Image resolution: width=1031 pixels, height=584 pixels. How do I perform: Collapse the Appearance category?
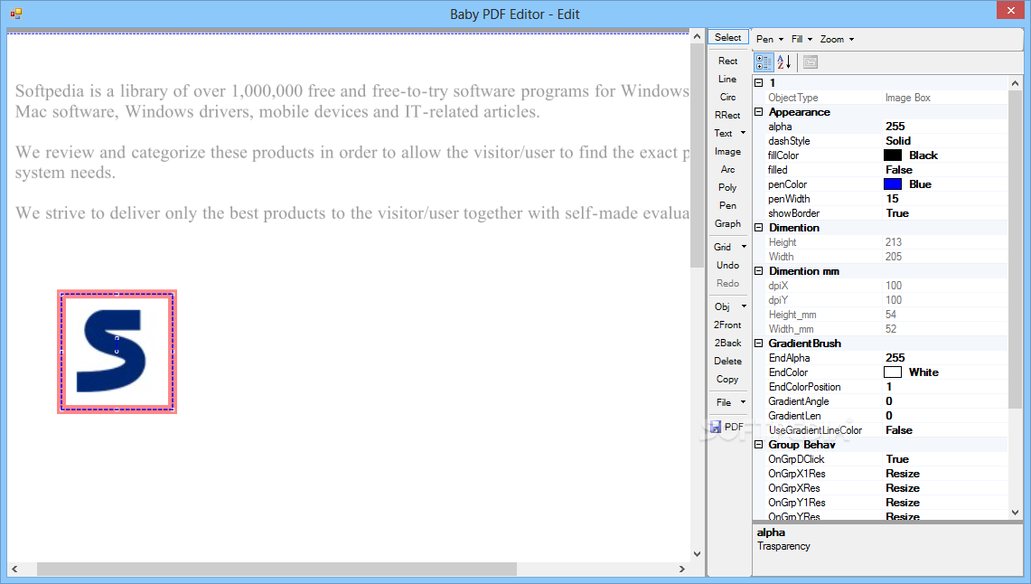point(758,112)
